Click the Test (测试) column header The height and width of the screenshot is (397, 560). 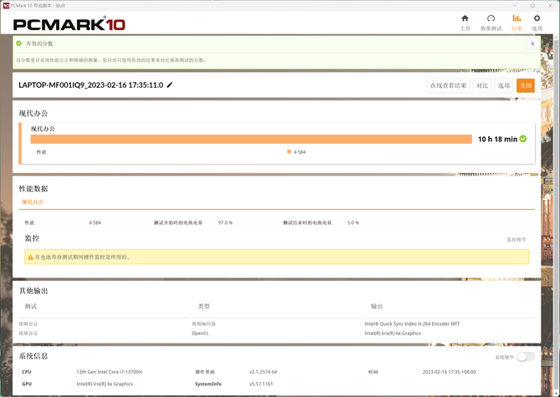[x=31, y=307]
